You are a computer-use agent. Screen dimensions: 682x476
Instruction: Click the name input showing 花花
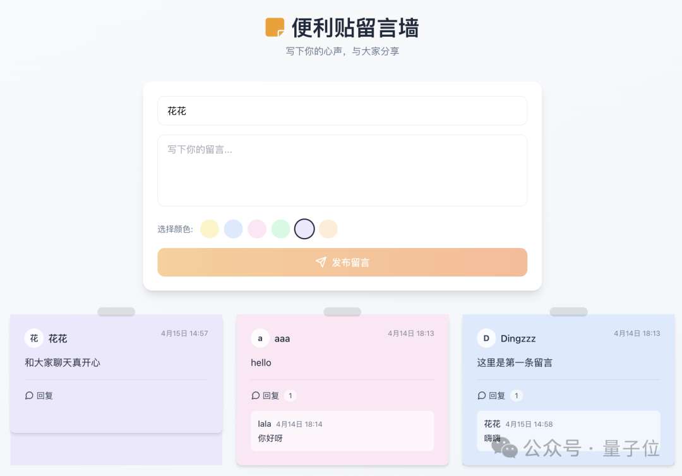tap(342, 110)
